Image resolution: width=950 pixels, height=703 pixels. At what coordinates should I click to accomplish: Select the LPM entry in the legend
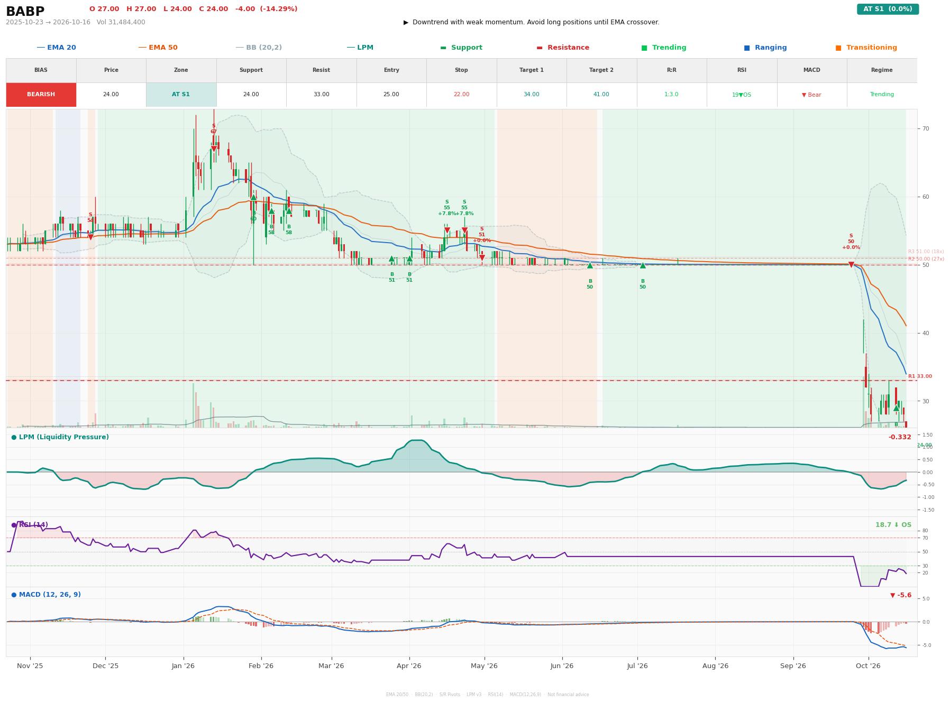(x=360, y=48)
